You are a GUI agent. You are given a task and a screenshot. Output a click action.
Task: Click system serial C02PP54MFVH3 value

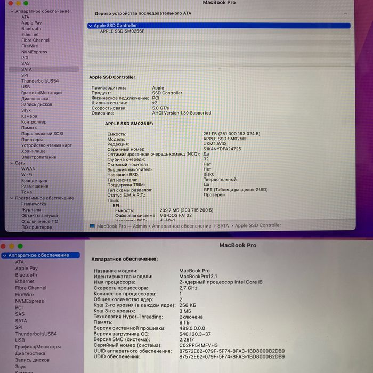[198, 345]
